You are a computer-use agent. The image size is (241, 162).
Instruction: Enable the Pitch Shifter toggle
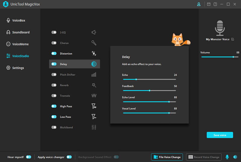click(54, 75)
